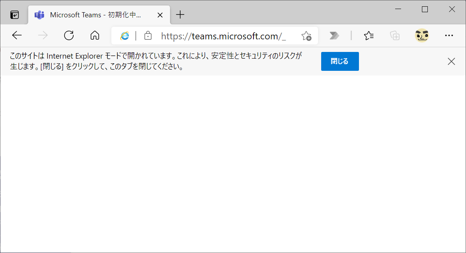Open the Power Automate extension icon
The image size is (466, 253).
[334, 36]
